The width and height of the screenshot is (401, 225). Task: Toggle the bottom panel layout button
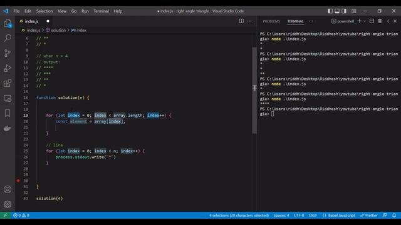pos(337,11)
